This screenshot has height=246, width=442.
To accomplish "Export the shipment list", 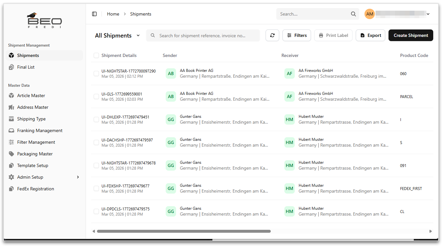I will click(370, 35).
